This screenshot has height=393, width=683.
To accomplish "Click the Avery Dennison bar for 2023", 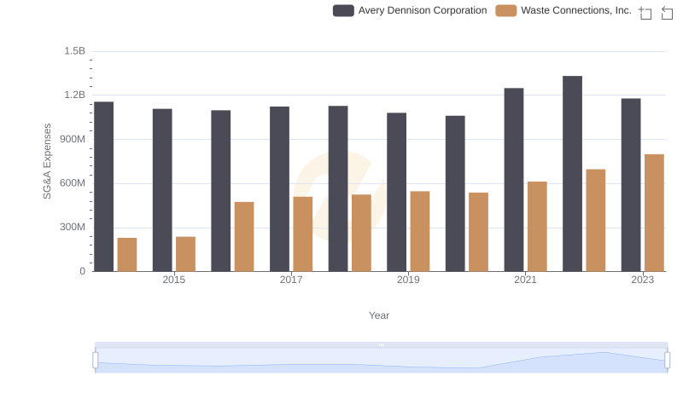I will (631, 185).
